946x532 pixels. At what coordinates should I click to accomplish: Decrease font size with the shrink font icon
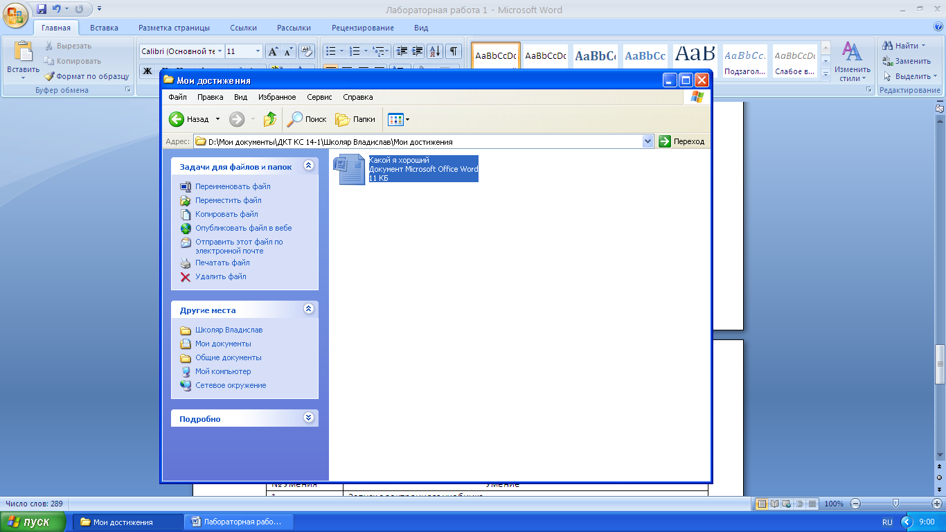point(288,51)
